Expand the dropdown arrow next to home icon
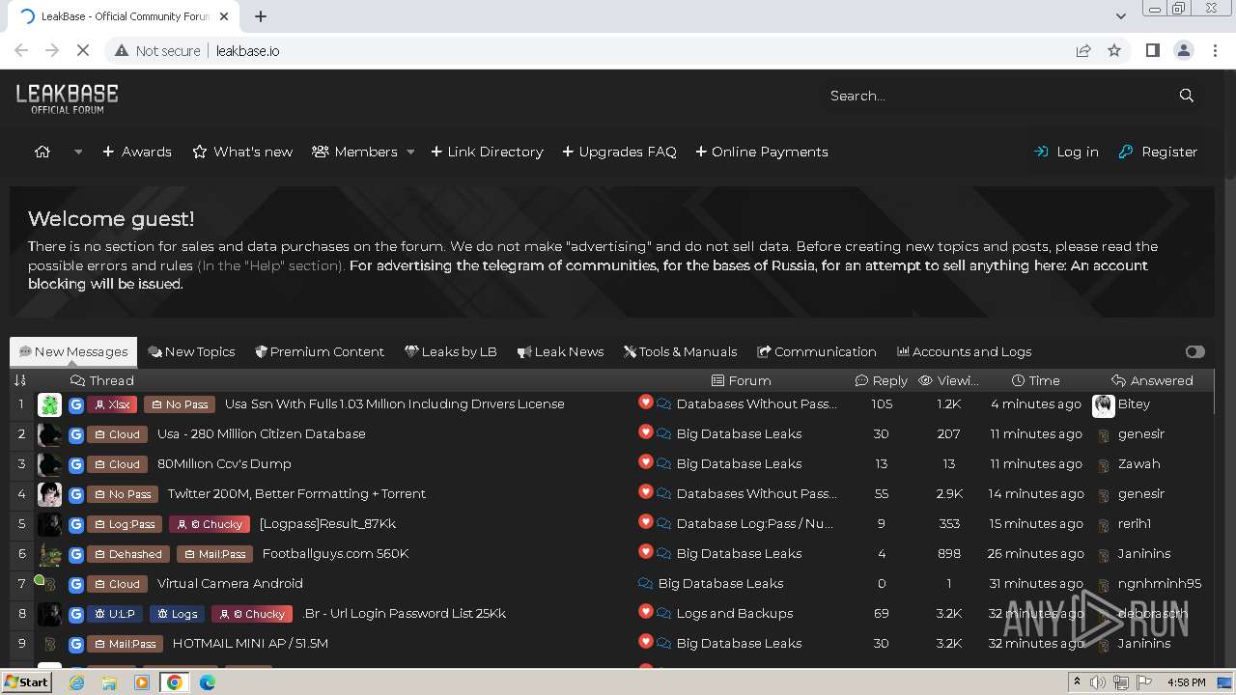 coord(78,152)
